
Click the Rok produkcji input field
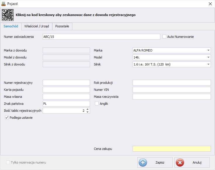coord(171,83)
